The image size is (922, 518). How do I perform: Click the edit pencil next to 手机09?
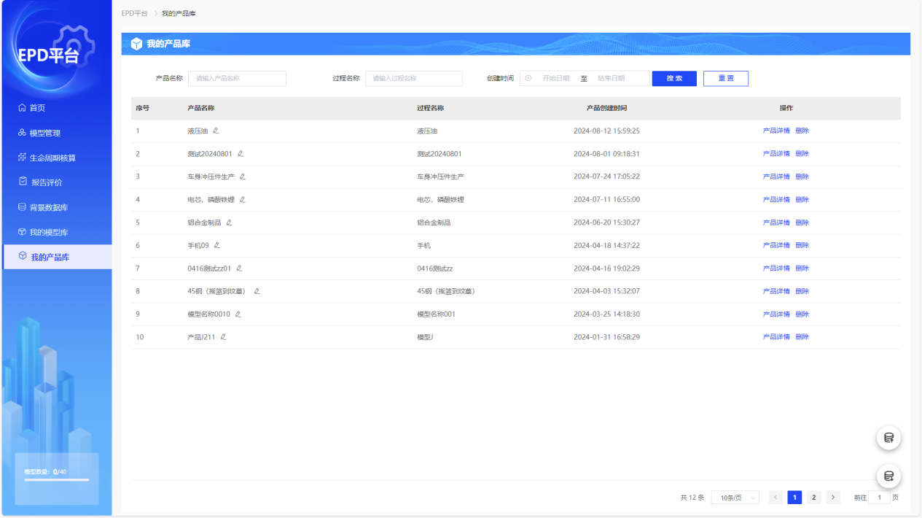[217, 245]
